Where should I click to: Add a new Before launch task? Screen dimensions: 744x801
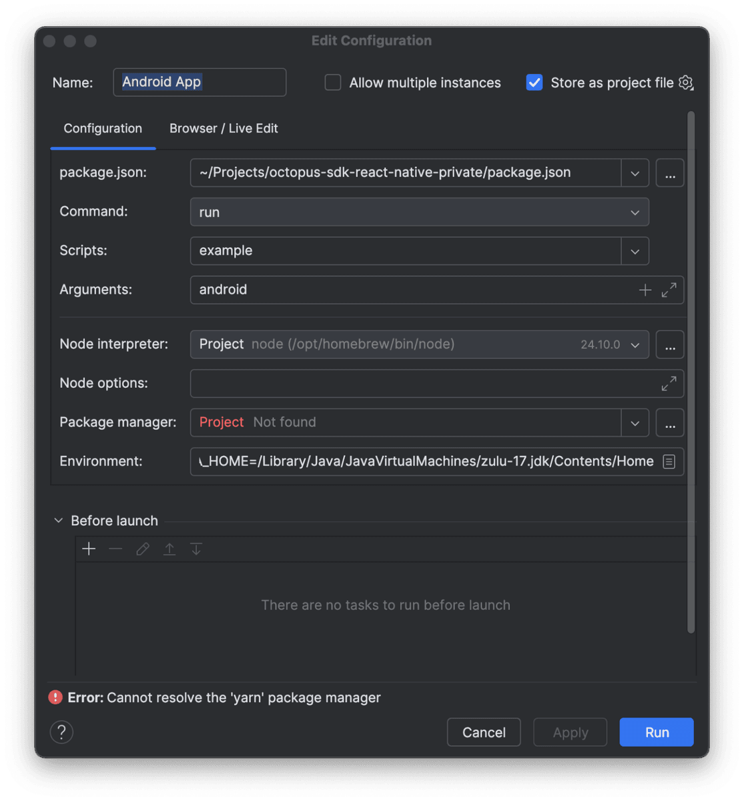click(89, 549)
